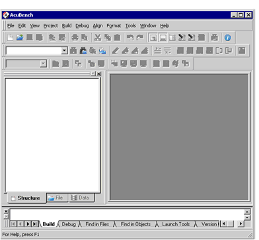Click the Print icon in toolbar
This screenshot has width=259, height=240.
[75, 37]
